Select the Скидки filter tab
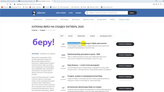 pyautogui.click(x=93, y=36)
